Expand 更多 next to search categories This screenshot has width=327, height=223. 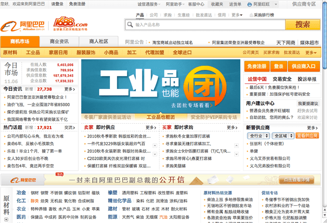coord(237,15)
